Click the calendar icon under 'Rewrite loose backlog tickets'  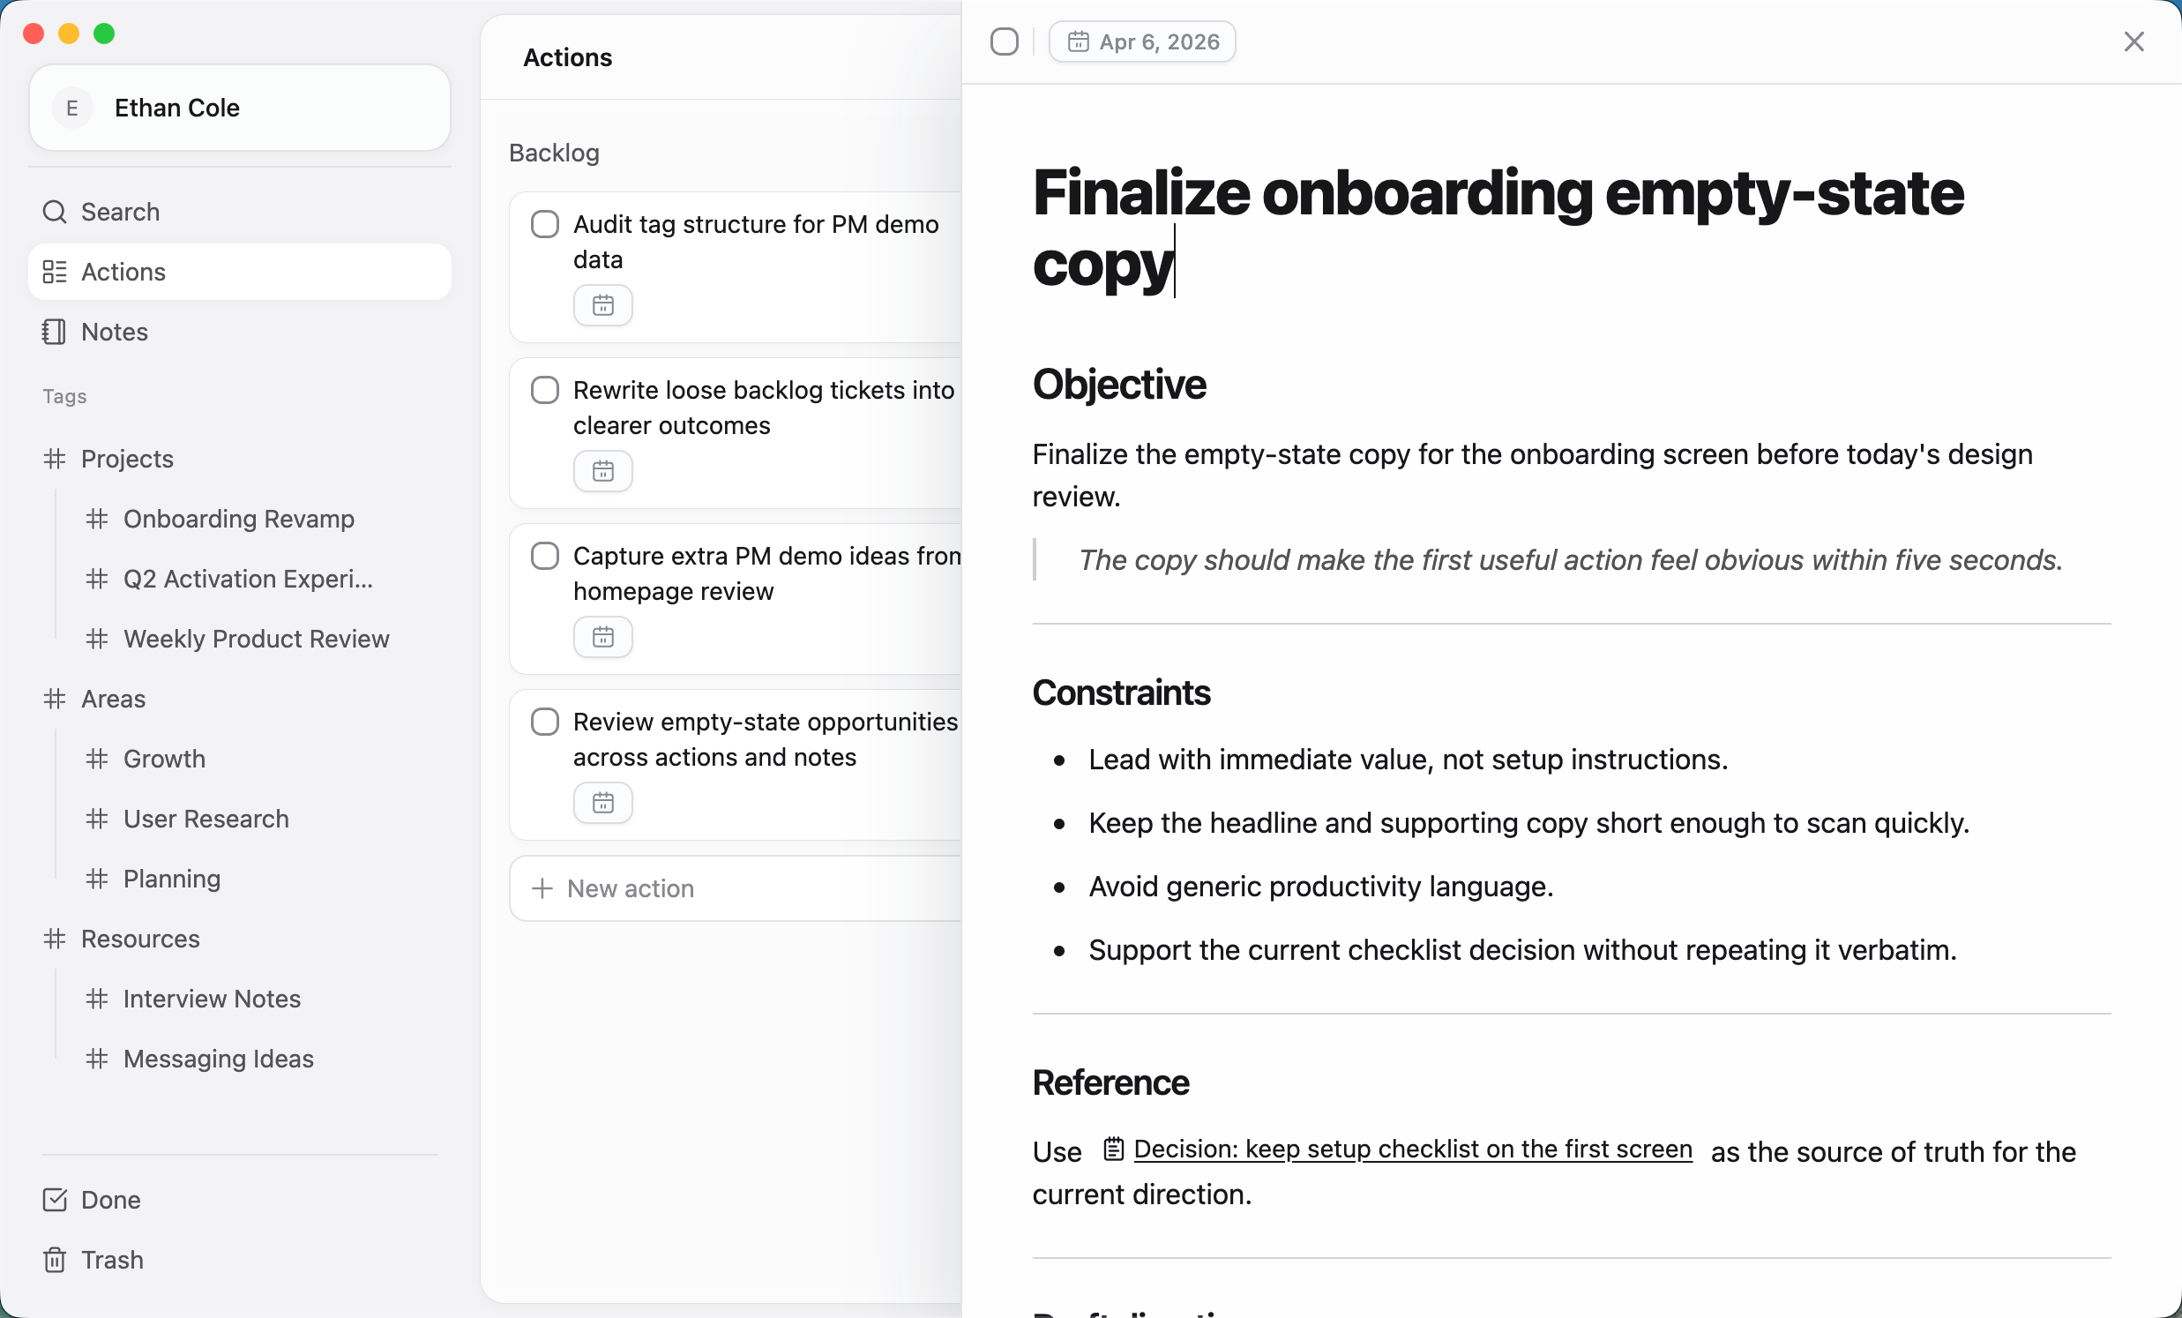[x=602, y=471]
